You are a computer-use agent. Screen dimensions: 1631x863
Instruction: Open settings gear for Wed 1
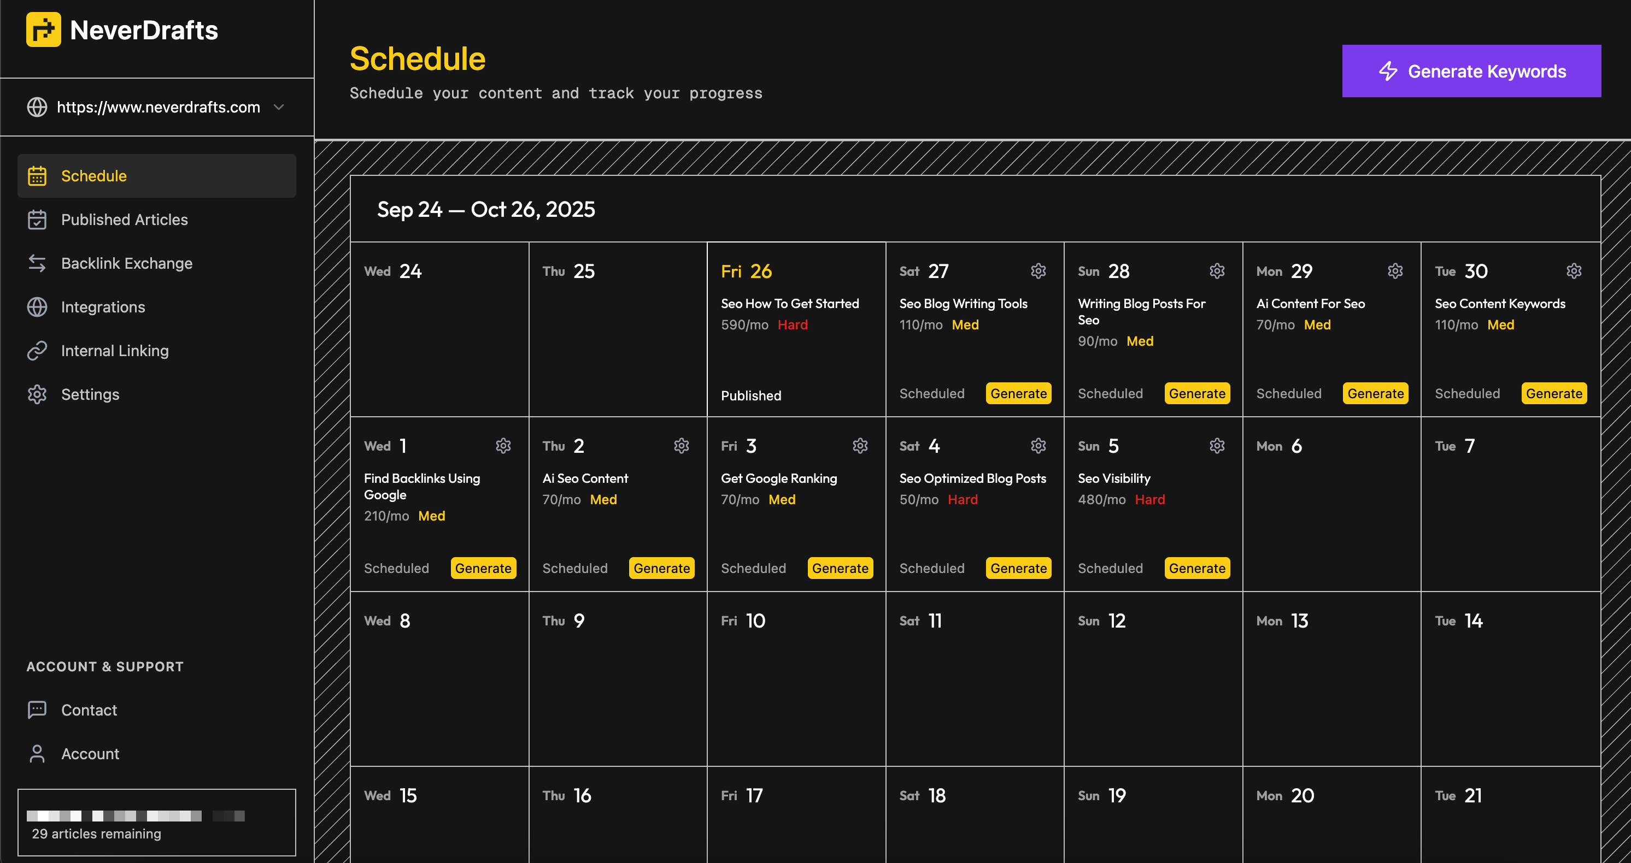coord(503,446)
